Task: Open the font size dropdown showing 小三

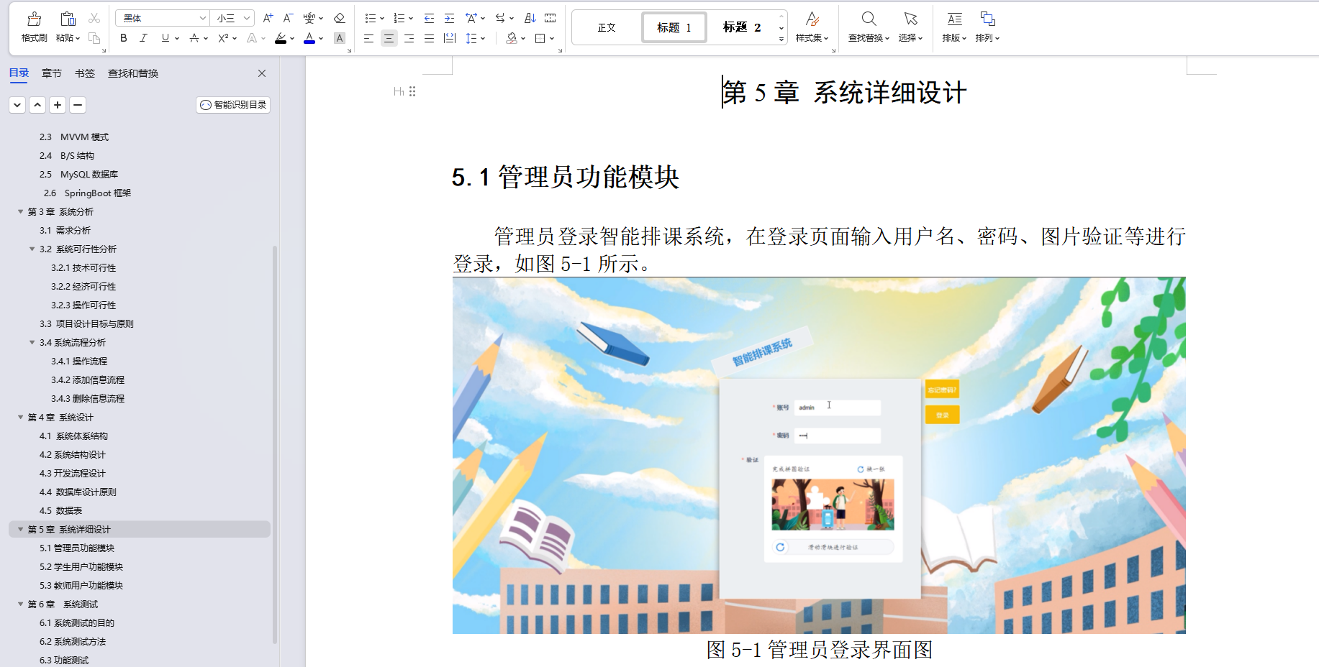Action: coord(232,17)
